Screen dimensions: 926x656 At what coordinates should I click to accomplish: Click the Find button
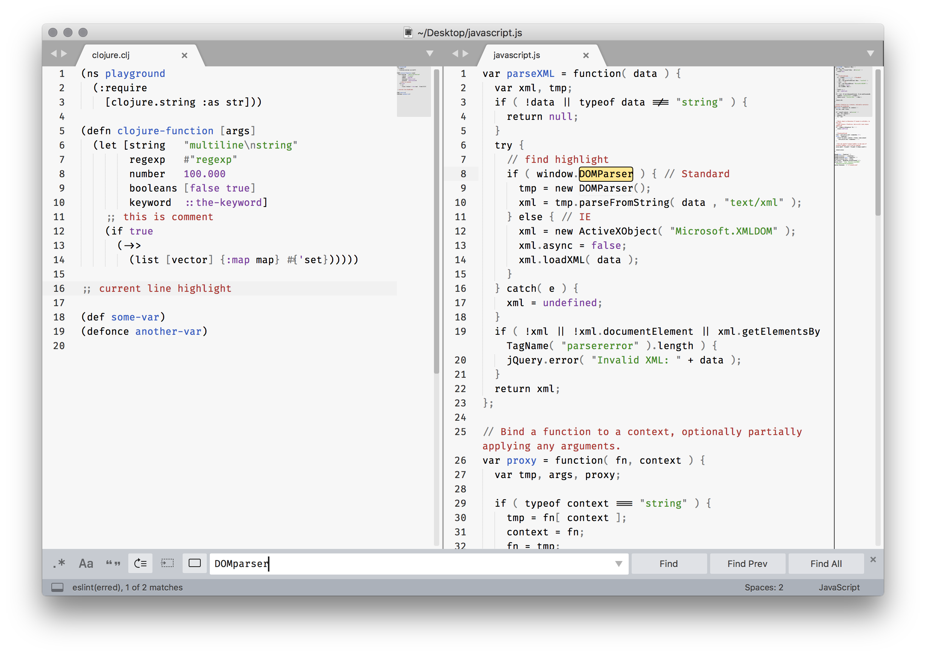tap(669, 564)
